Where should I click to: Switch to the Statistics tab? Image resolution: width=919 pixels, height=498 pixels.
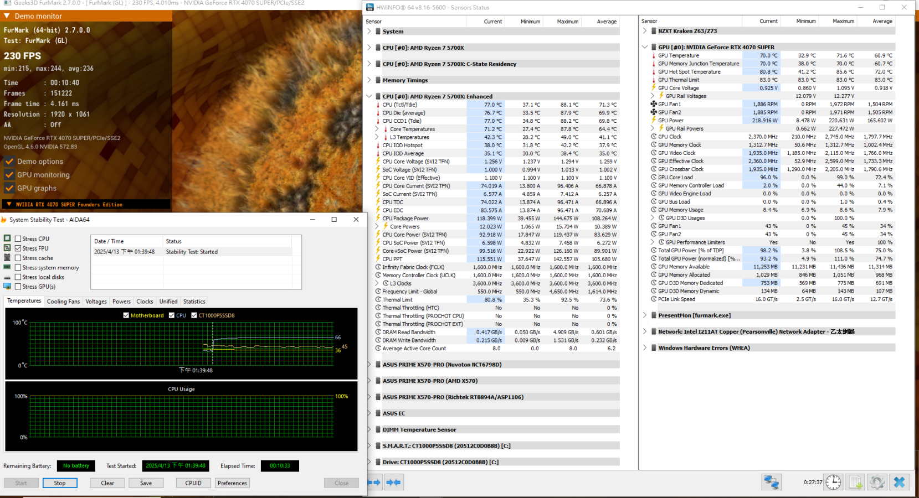pyautogui.click(x=194, y=302)
